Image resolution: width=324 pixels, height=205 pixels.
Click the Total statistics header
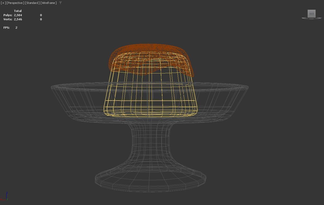(18, 11)
